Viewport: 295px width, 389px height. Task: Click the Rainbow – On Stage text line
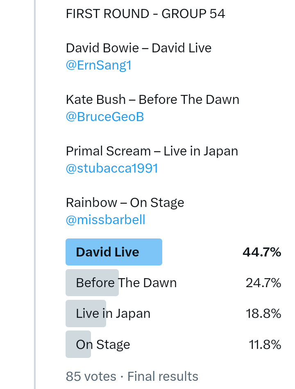point(125,203)
